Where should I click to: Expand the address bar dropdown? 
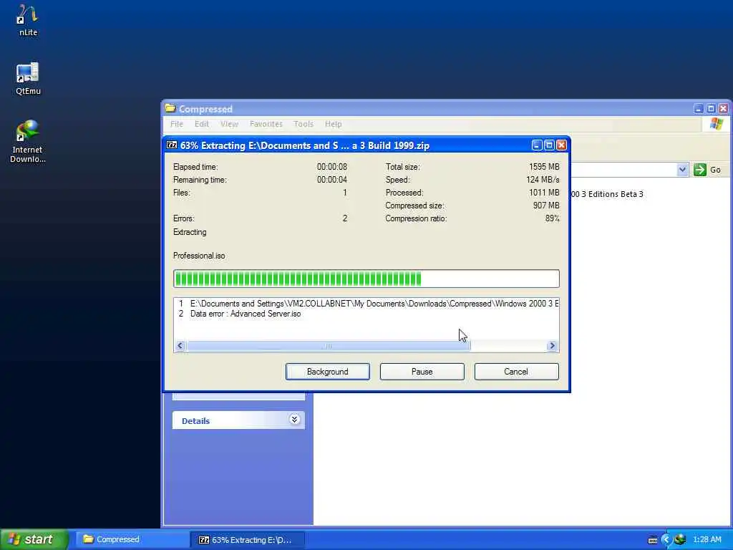(682, 169)
